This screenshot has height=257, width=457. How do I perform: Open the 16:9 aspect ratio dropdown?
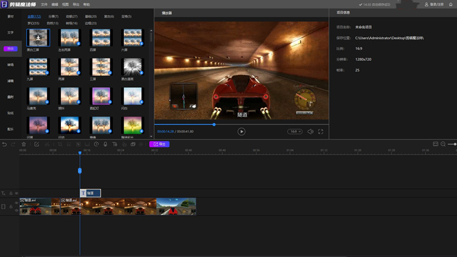click(295, 132)
